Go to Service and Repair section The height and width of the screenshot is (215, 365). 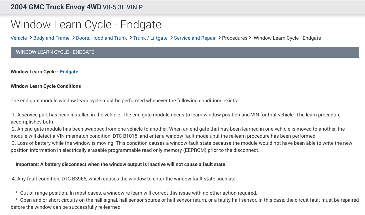(195, 38)
